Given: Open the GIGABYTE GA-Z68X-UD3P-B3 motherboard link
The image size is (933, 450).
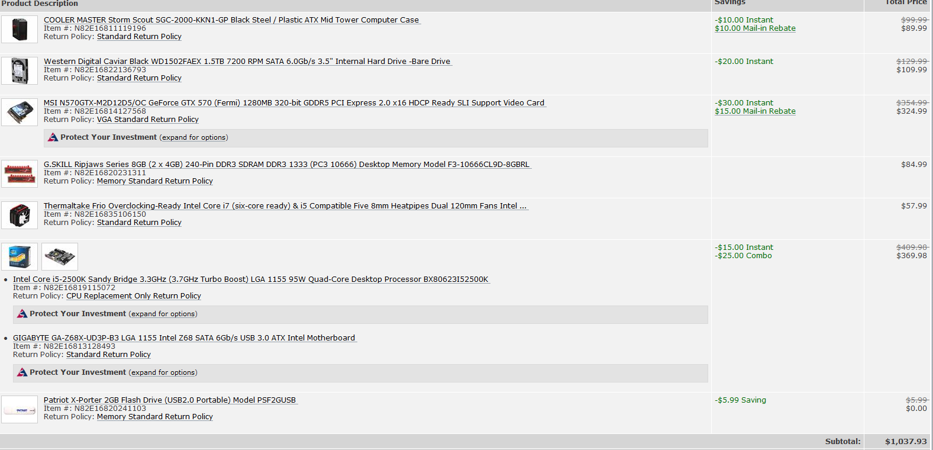Looking at the screenshot, I should point(184,338).
